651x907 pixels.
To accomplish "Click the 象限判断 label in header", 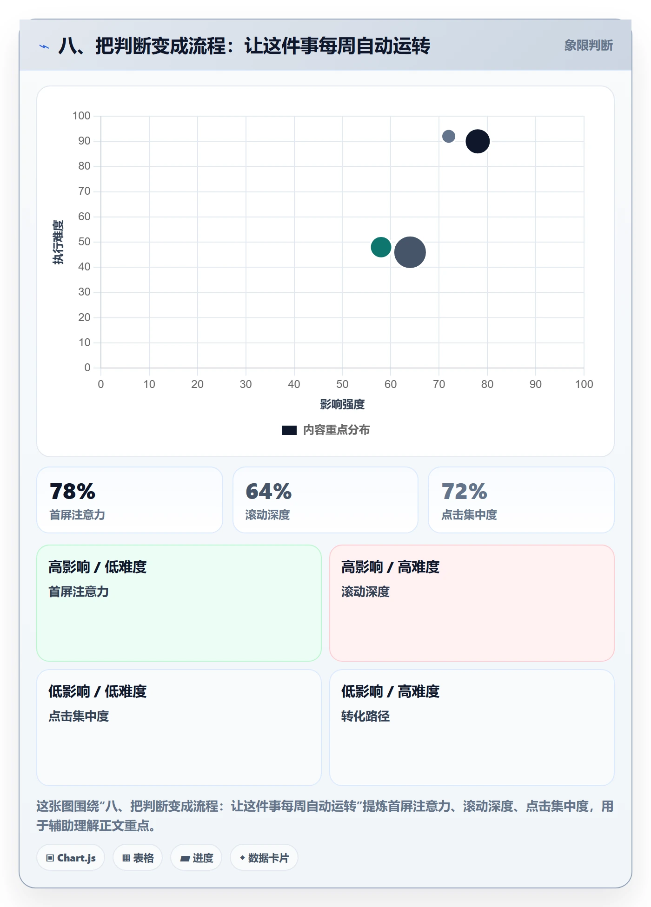I will pos(588,46).
